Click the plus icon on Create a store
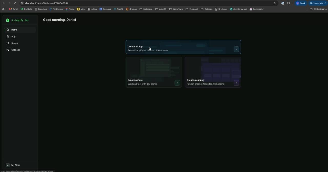The height and width of the screenshot is (172, 328). point(177,83)
